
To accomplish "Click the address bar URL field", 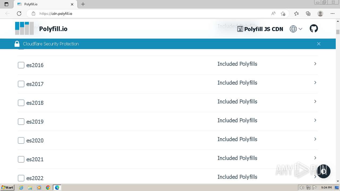I will coord(149,14).
